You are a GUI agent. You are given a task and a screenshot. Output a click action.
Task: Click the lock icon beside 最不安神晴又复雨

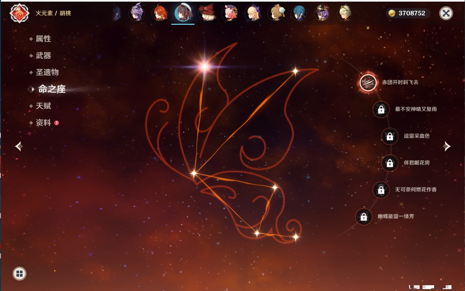[381, 110]
